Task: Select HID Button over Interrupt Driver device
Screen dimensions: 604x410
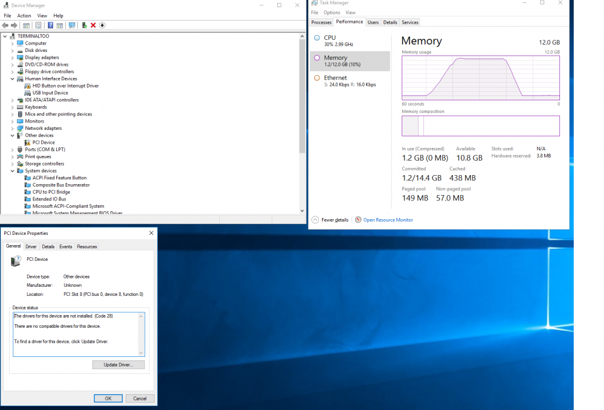Action: (x=65, y=86)
